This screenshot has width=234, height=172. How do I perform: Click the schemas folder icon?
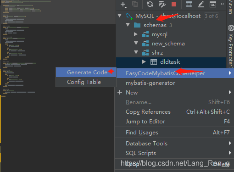(137, 25)
